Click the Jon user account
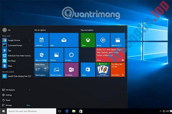The image size is (172, 114). (7, 30)
